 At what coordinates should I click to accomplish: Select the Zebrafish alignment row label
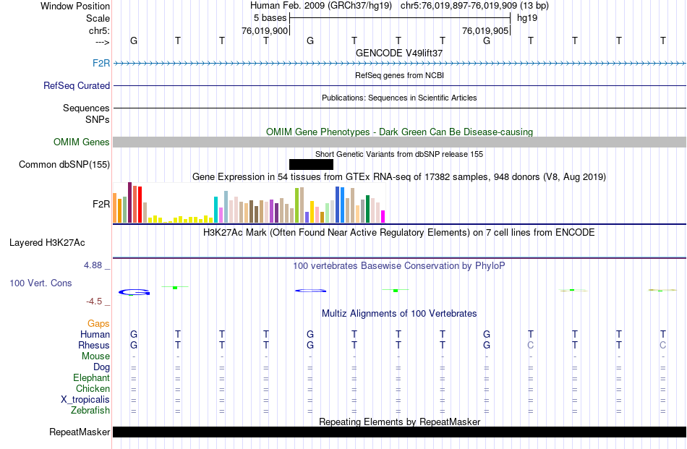coord(90,411)
